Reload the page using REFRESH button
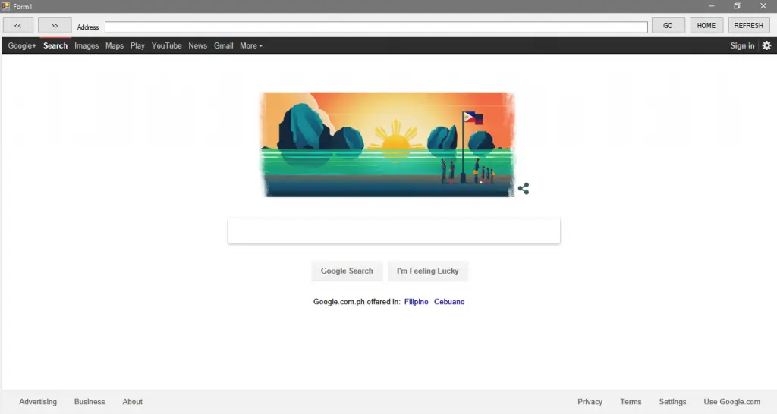Screen dimensions: 777x414 (x=749, y=26)
